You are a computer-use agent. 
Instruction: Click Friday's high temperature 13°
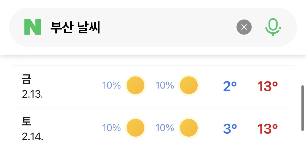tap(267, 87)
